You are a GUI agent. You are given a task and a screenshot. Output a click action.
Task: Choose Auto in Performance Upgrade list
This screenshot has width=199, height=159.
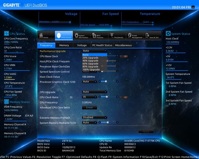95,55
